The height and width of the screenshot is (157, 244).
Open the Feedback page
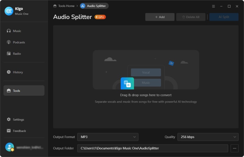click(24, 131)
